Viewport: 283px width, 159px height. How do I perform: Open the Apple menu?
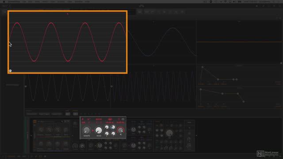coord(4,2)
